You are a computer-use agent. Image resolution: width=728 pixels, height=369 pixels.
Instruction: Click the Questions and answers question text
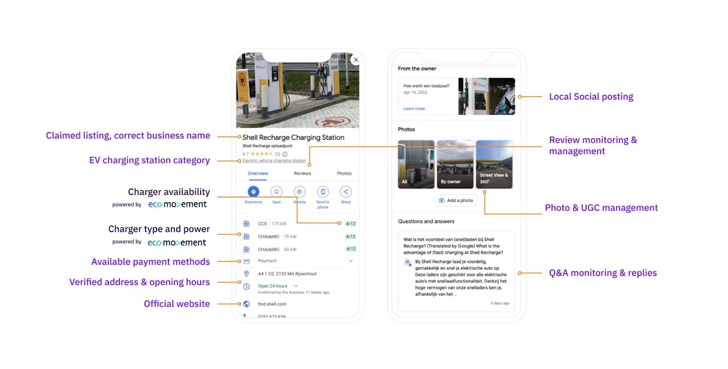(453, 246)
